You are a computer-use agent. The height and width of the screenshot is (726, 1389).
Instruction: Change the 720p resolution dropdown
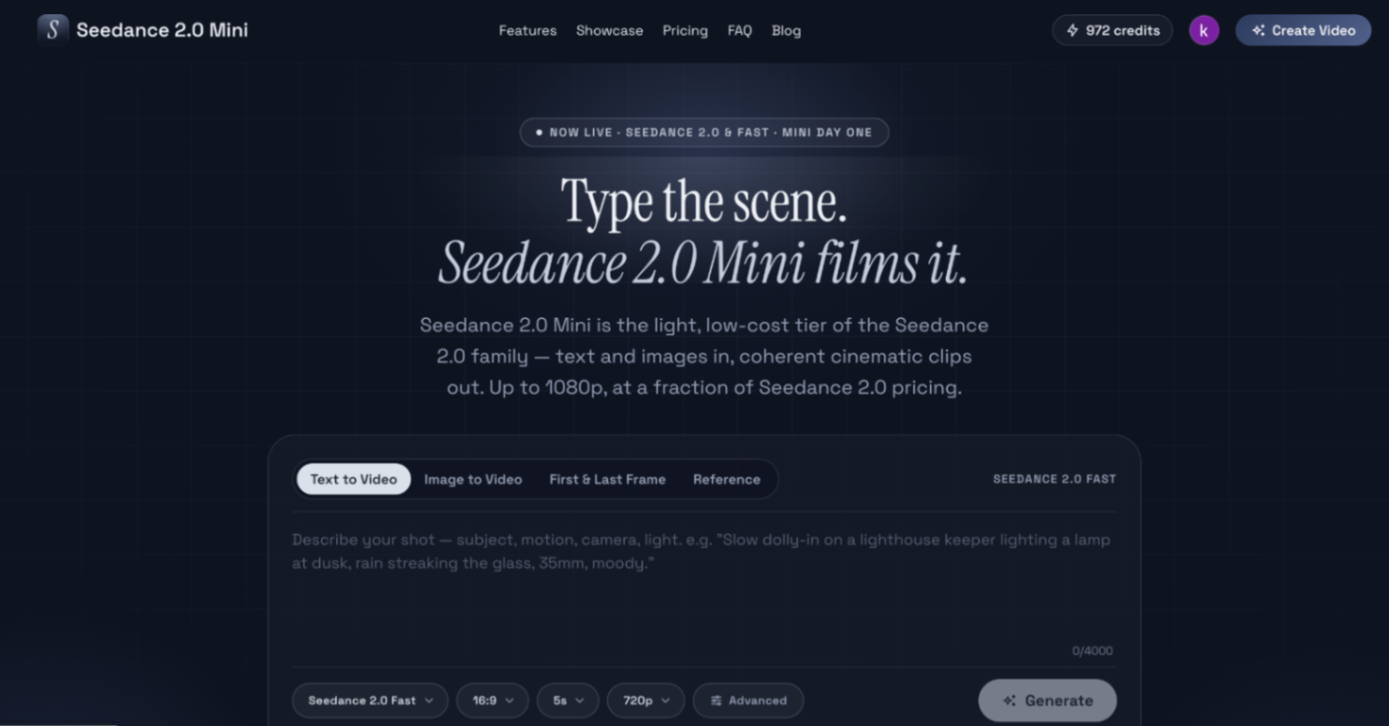646,700
